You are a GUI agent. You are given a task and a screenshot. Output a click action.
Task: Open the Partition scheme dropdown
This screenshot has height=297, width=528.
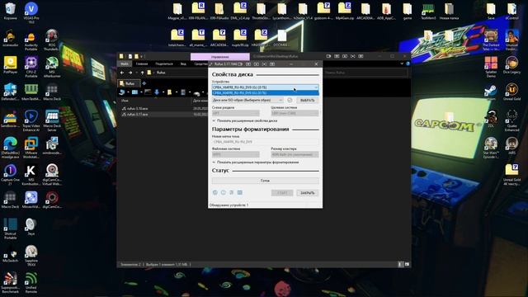pyautogui.click(x=236, y=113)
